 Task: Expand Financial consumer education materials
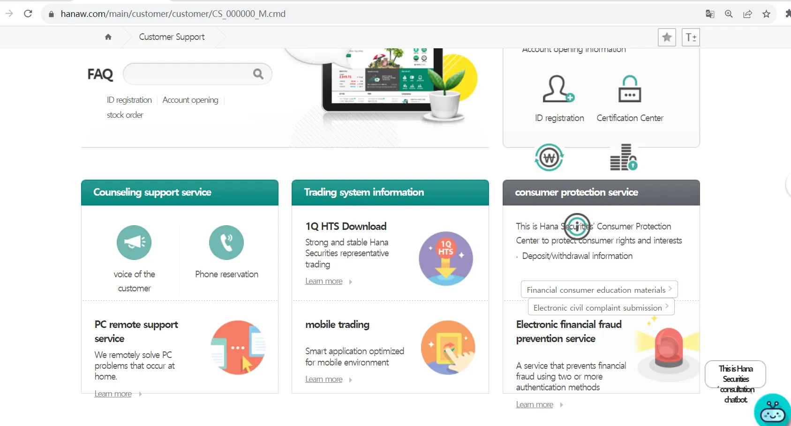[x=599, y=289]
